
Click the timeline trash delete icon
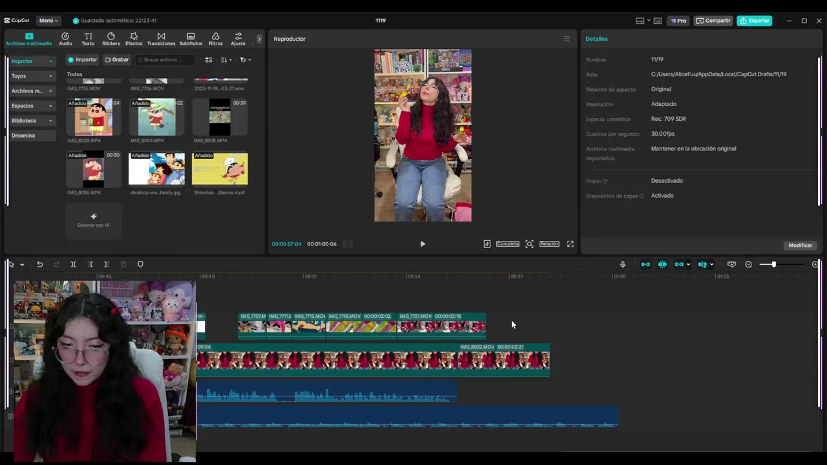123,265
